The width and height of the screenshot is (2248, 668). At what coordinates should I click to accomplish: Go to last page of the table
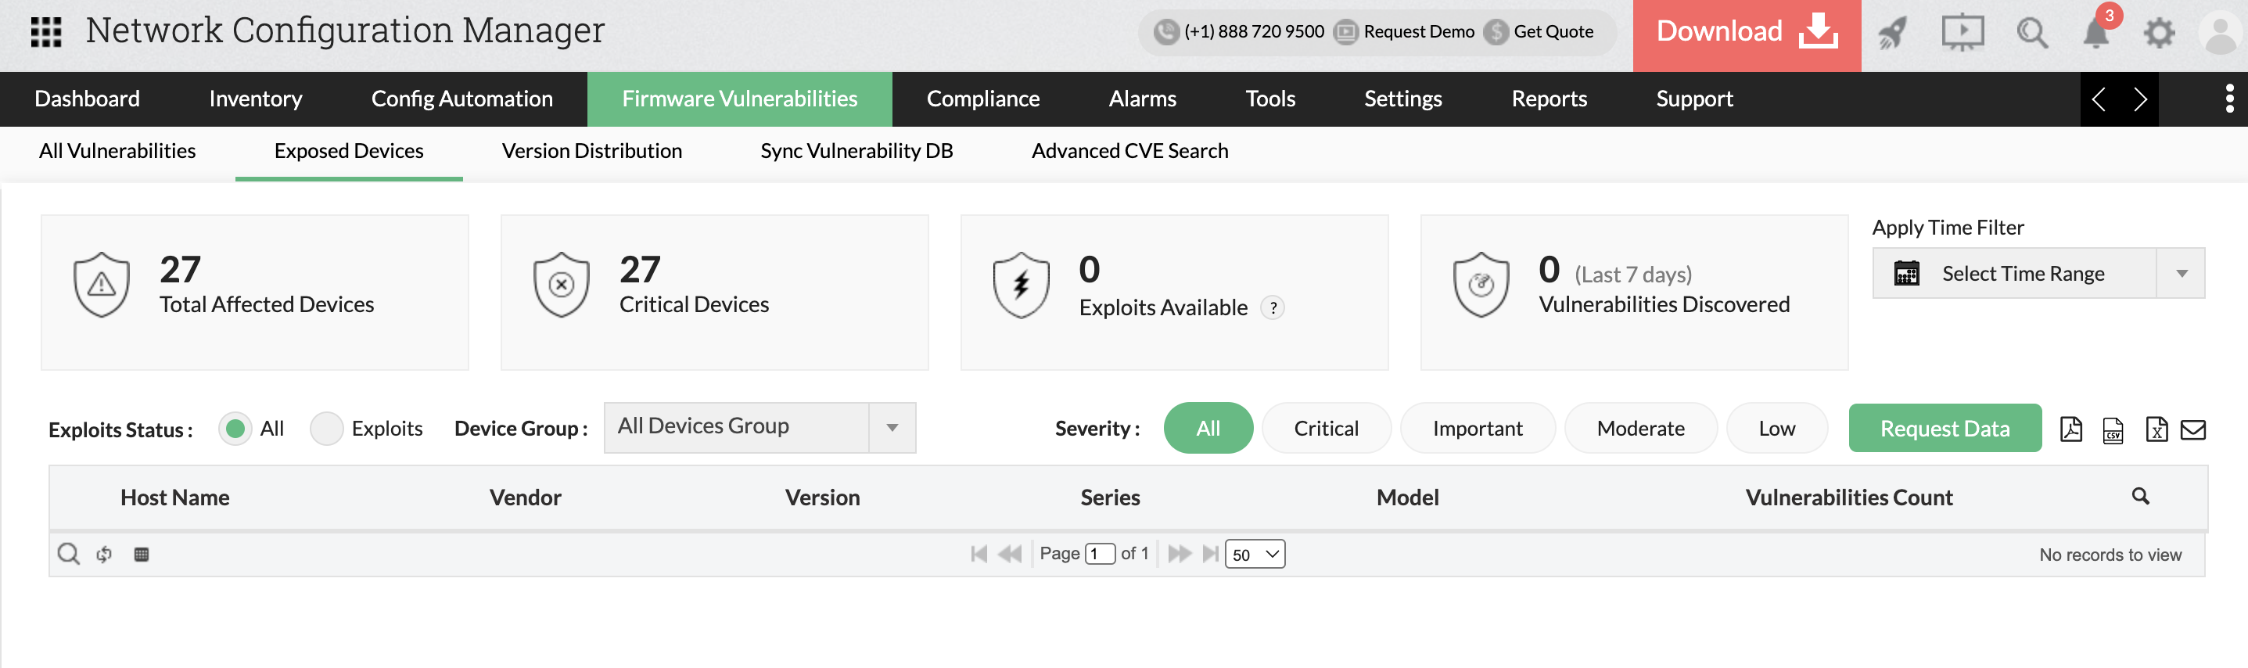coord(1209,554)
